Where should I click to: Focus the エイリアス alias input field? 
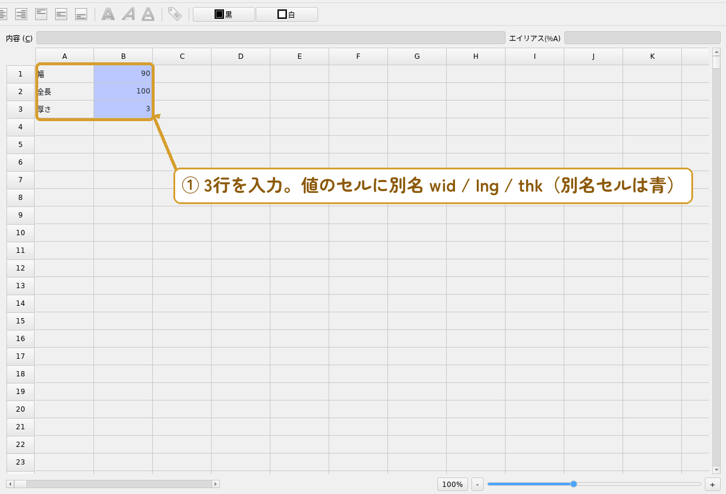tap(643, 38)
